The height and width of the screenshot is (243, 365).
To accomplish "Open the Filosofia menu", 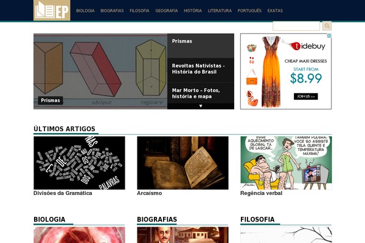I will 139,11.
